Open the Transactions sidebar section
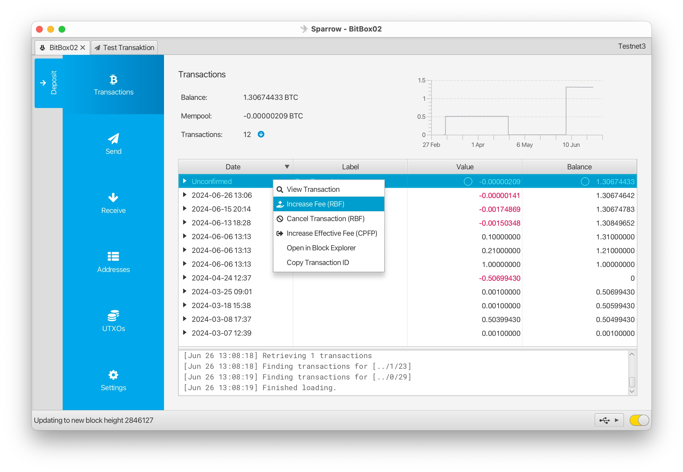 click(113, 85)
